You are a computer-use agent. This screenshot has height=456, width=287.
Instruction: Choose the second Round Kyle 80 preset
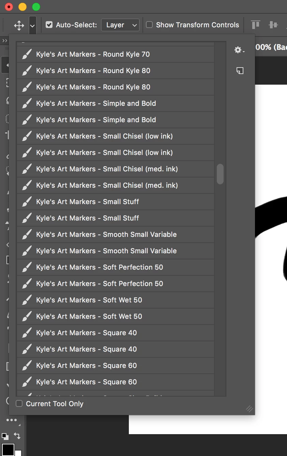[116, 87]
